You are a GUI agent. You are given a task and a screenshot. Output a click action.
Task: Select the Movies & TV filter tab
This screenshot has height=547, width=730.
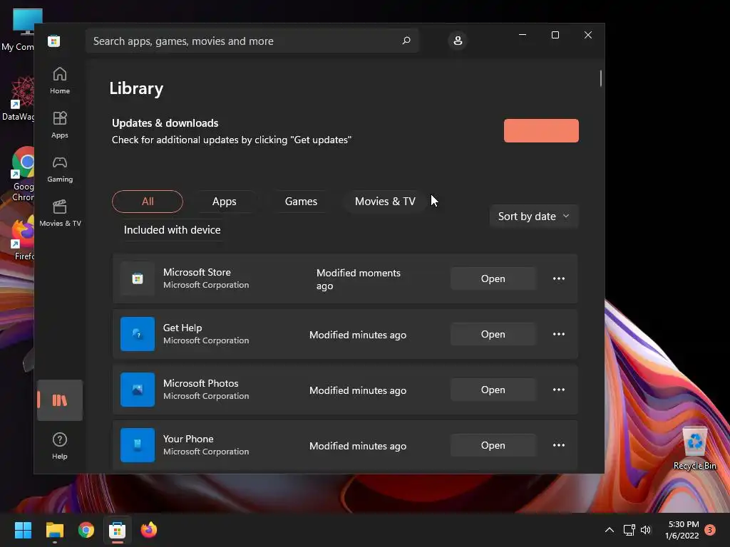tap(385, 202)
